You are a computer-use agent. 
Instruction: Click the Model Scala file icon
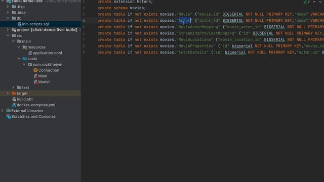point(35,82)
